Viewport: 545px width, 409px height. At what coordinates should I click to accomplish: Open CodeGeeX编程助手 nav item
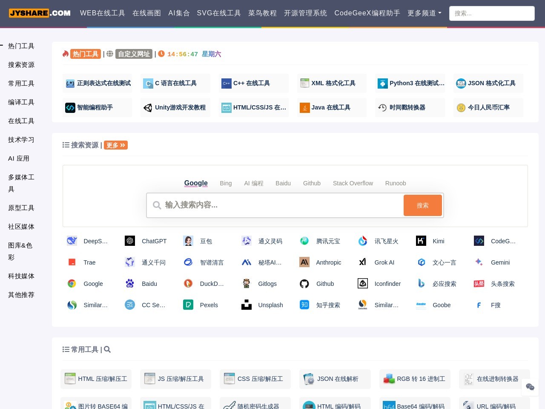pyautogui.click(x=367, y=13)
